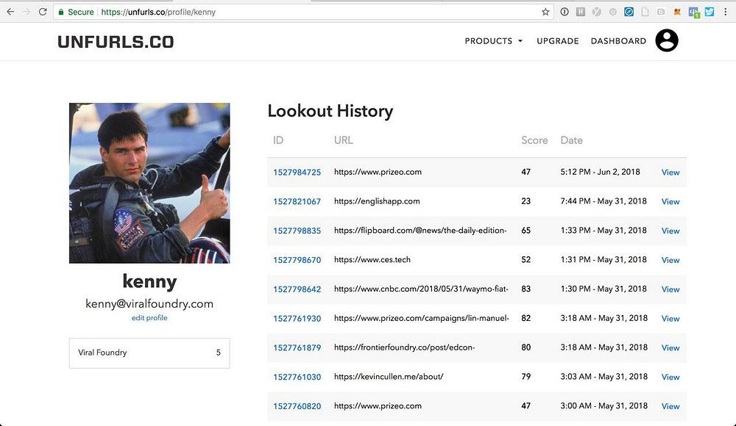This screenshot has height=426, width=736.
Task: Click the browser back arrow
Action: pyautogui.click(x=10, y=12)
